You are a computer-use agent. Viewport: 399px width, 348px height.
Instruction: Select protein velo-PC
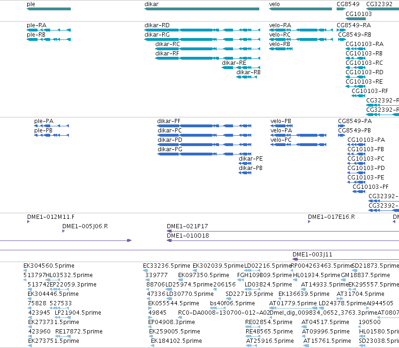pyautogui.click(x=298, y=145)
